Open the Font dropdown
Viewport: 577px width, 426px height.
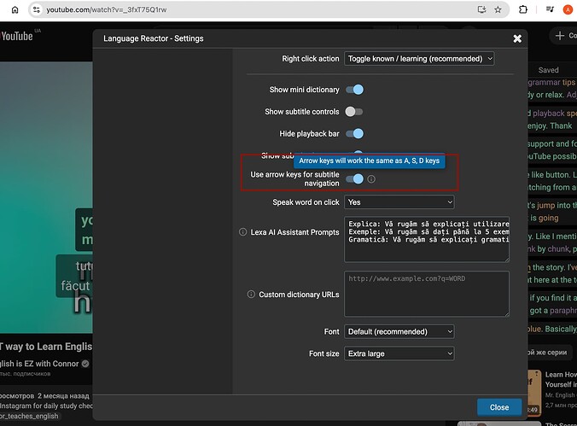[x=399, y=331]
